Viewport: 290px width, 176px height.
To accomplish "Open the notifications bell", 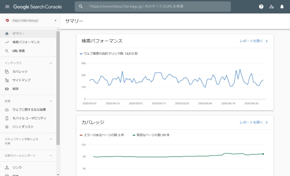I will coord(282,7).
